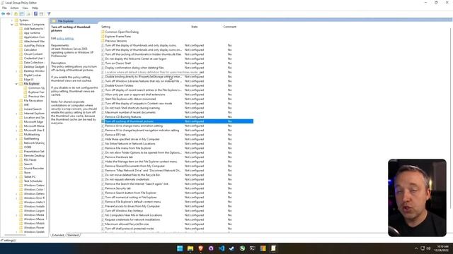
Task: Open the View menu
Action: click(x=25, y=8)
